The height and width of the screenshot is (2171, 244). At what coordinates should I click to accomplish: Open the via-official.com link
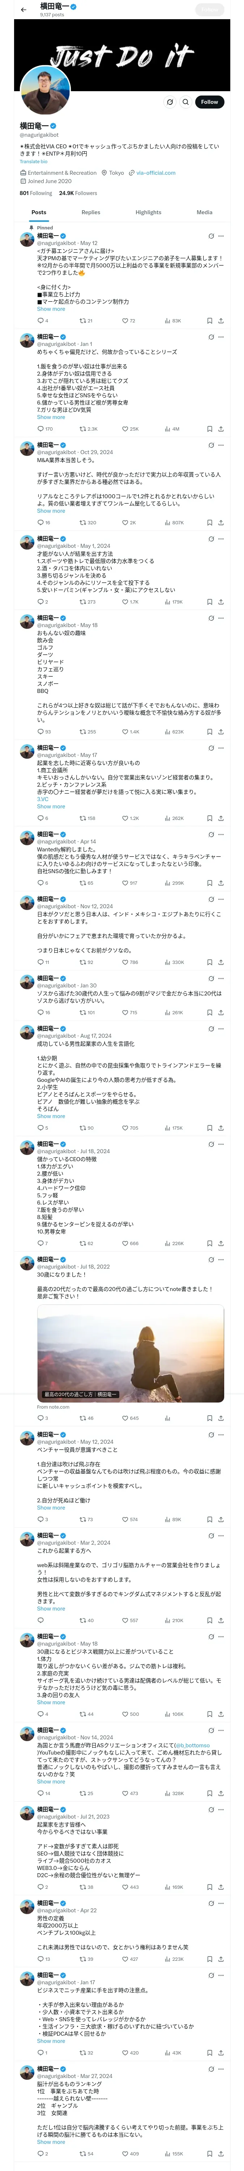tap(156, 173)
